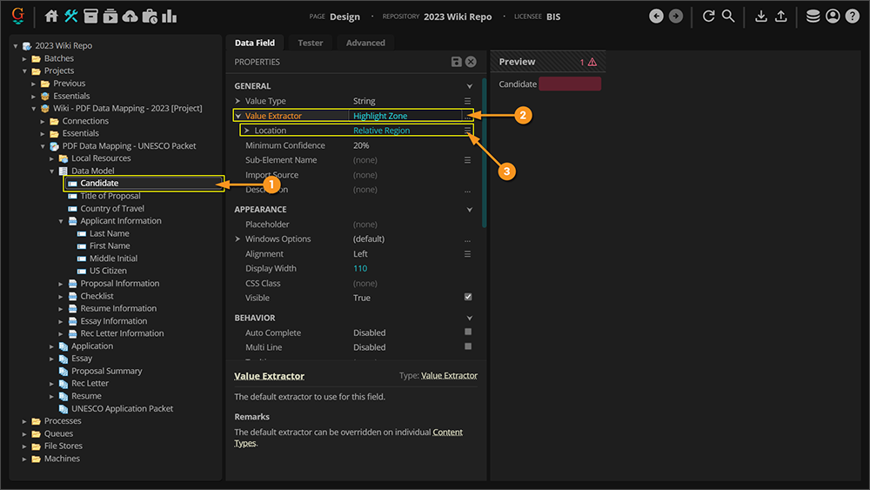
Task: Go to the Home page icon
Action: [51, 17]
